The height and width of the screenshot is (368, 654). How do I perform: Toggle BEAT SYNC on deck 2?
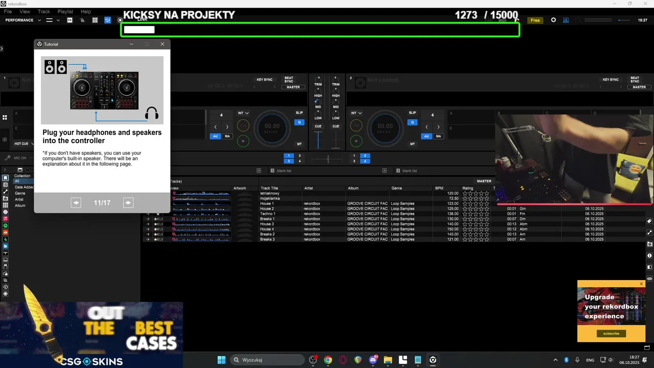tap(635, 80)
